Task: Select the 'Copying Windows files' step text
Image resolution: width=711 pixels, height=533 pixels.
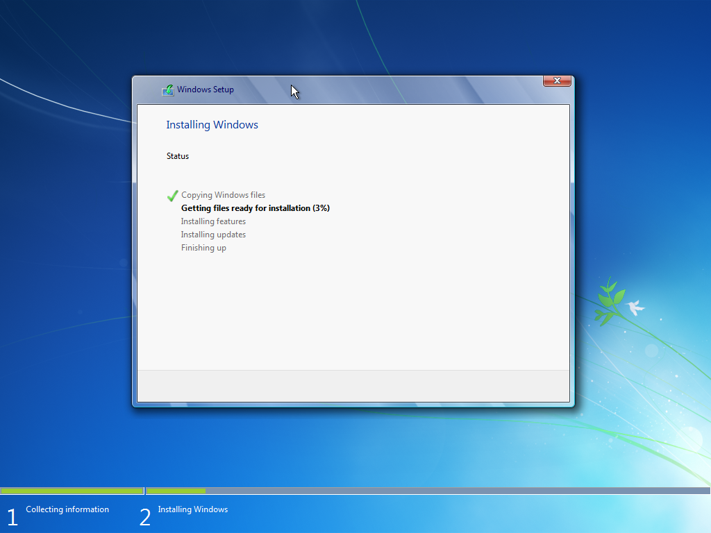Action: 223,195
